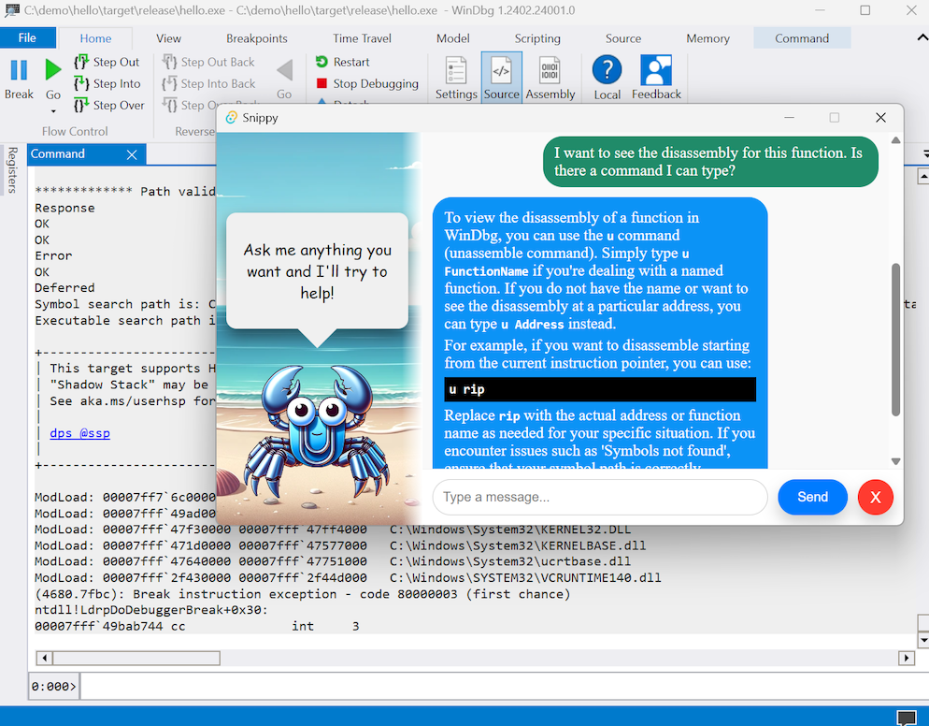Click Step Over in Flow Control

coord(109,105)
